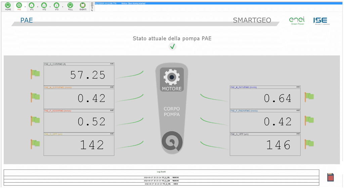Select the PAE_P_RAD/VRMS value 0.42
The height and width of the screenshot is (189, 344).
[x=278, y=122]
